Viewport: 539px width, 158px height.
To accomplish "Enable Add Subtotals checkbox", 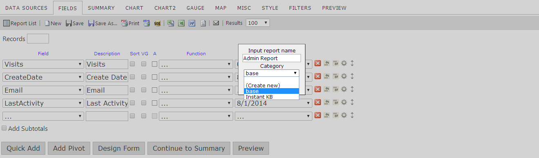I will coord(4,128).
